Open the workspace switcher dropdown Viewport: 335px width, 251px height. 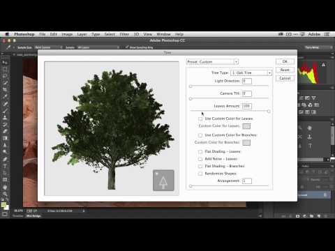click(318, 47)
